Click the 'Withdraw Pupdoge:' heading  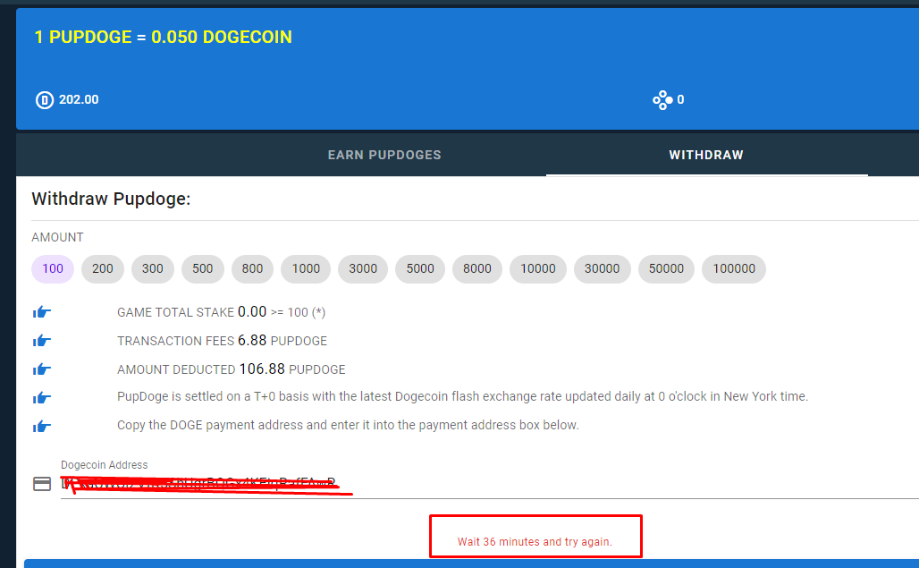(112, 199)
